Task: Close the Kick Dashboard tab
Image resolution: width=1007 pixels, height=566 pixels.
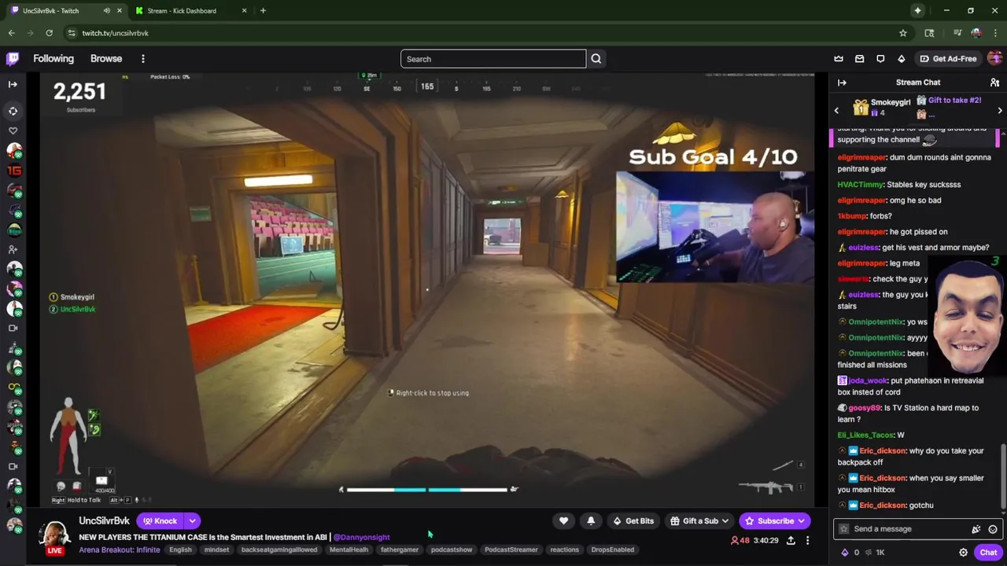Action: [x=244, y=11]
